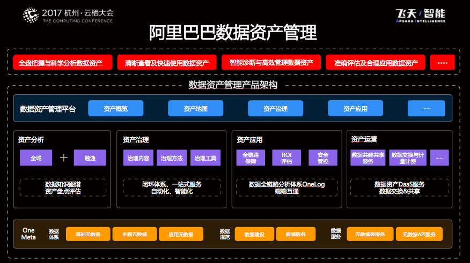Select the red 准确评估及合理应用数据资产 box
This screenshot has height=263, width=470.
[x=376, y=62]
